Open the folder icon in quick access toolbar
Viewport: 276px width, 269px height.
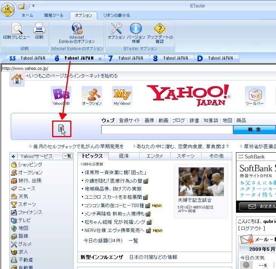[x=22, y=6]
